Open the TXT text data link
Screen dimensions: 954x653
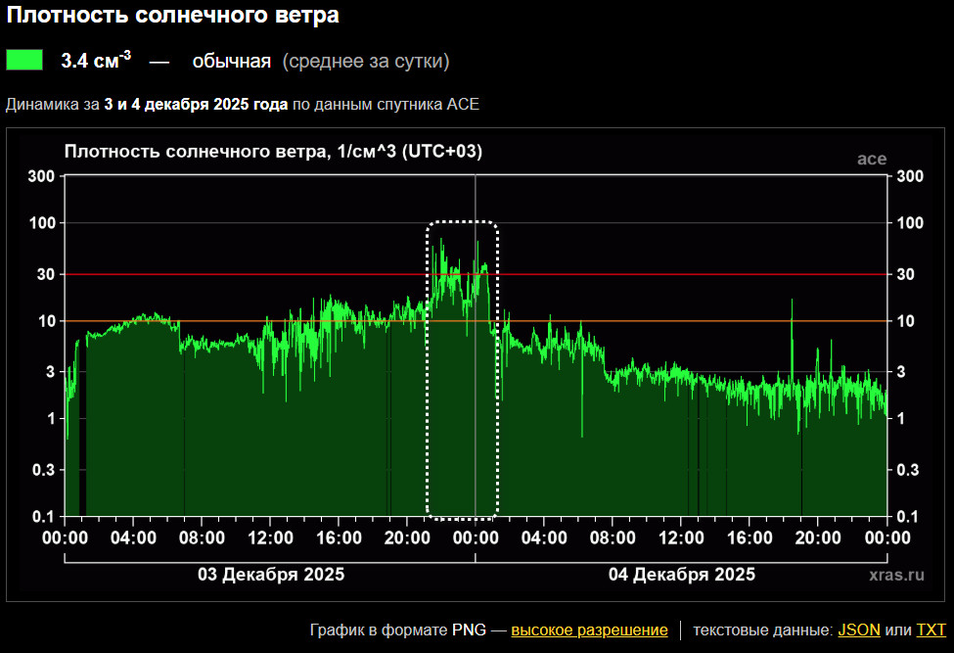point(931,630)
